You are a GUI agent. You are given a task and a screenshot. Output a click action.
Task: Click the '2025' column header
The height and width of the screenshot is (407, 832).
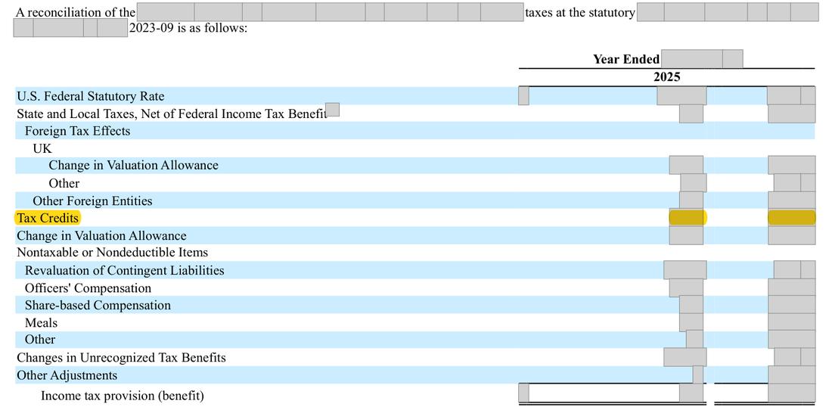tap(666, 77)
